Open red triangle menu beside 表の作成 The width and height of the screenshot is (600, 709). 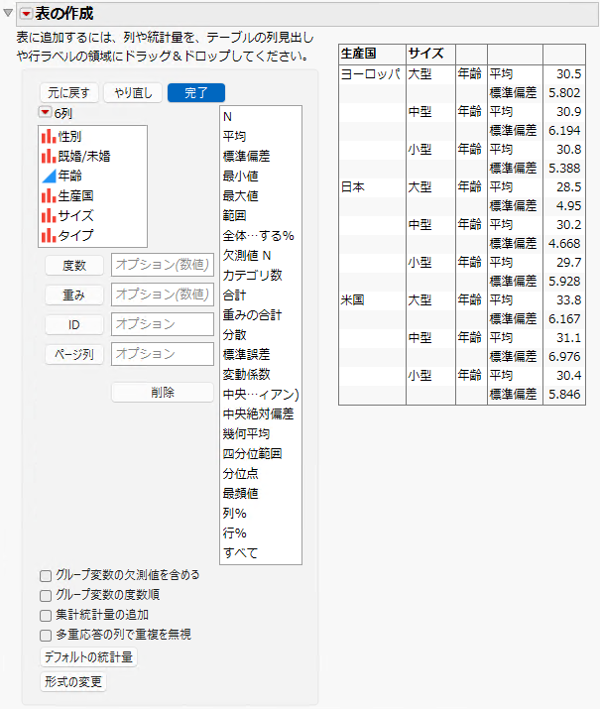pos(26,14)
